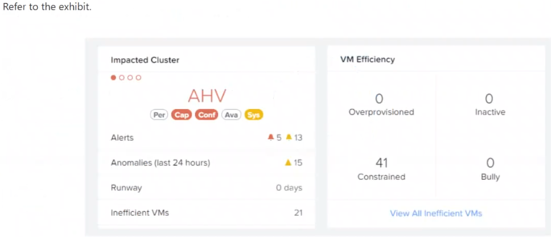Select the red Cap capacity badge

point(181,115)
